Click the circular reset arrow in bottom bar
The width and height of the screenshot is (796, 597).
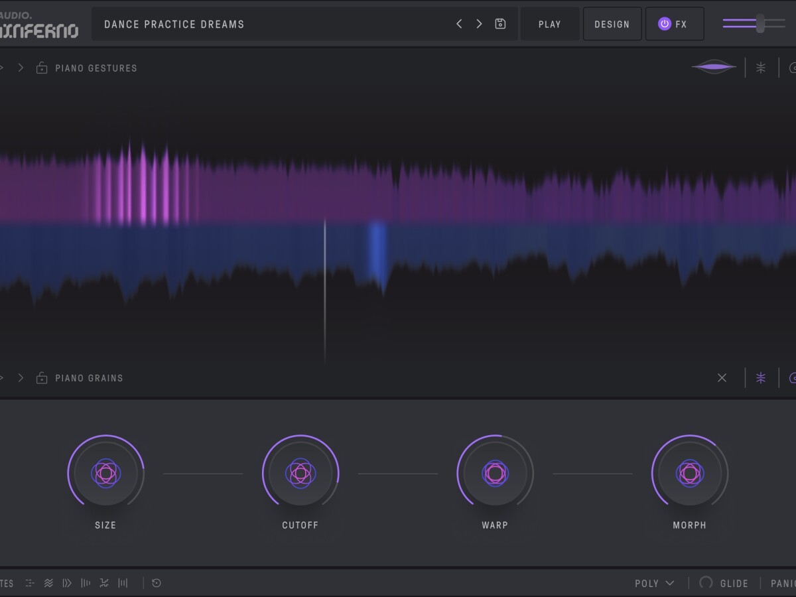tap(157, 583)
